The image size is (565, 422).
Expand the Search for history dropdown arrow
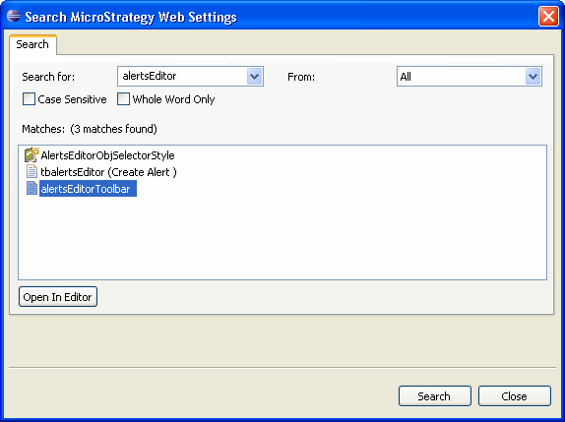pos(254,77)
